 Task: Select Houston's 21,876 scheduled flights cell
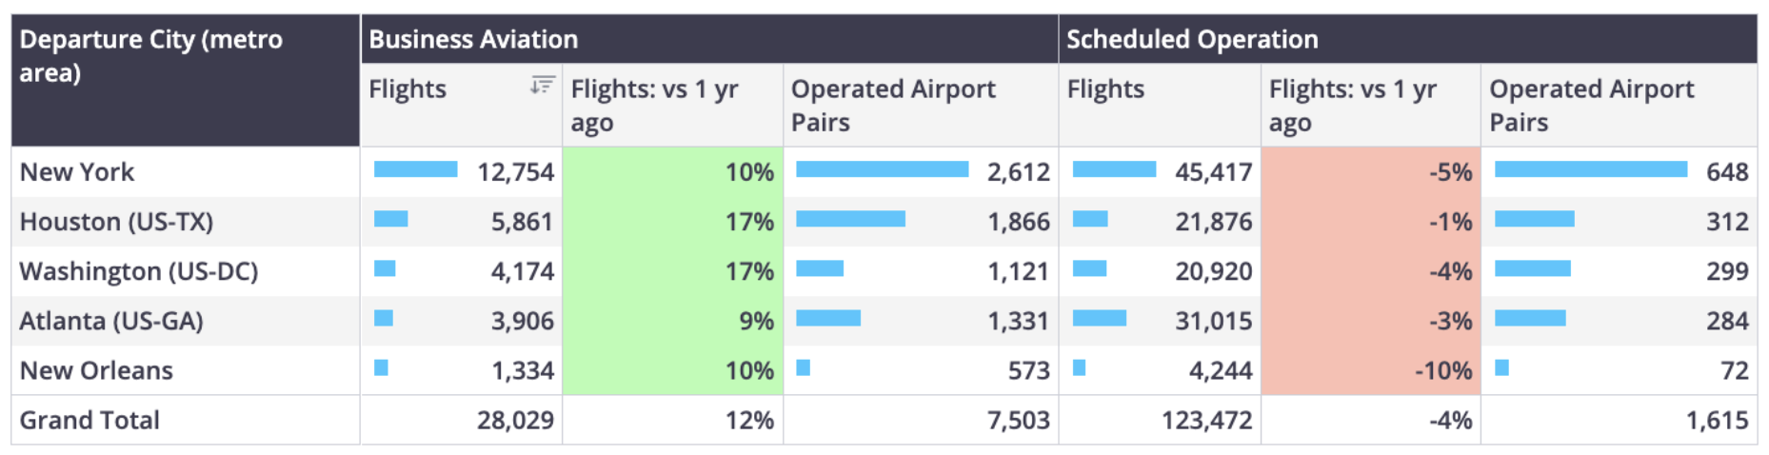coord(1160,222)
